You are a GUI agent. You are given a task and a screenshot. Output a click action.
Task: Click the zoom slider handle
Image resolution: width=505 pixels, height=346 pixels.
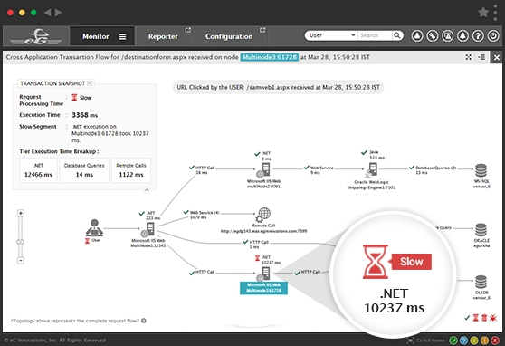tap(21, 242)
